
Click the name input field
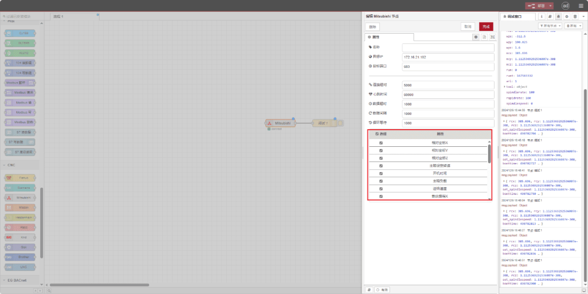[448, 47]
